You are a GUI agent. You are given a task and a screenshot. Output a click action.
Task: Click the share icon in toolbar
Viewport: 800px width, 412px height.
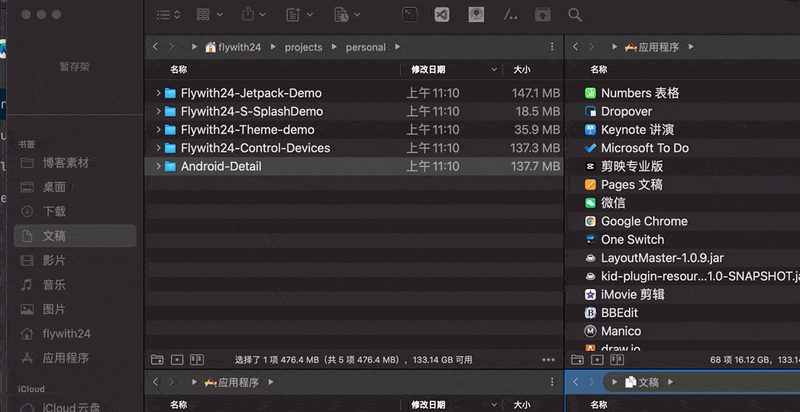[247, 14]
